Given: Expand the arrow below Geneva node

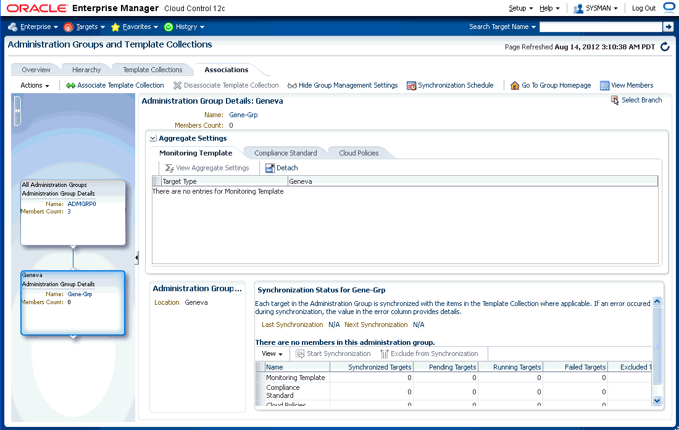Looking at the screenshot, I should [73, 337].
